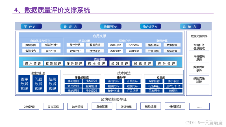Image resolution: width=226 pixels, height=127 pixels.
Task: Choose the 绩效评估 box
Action: coord(95,51)
